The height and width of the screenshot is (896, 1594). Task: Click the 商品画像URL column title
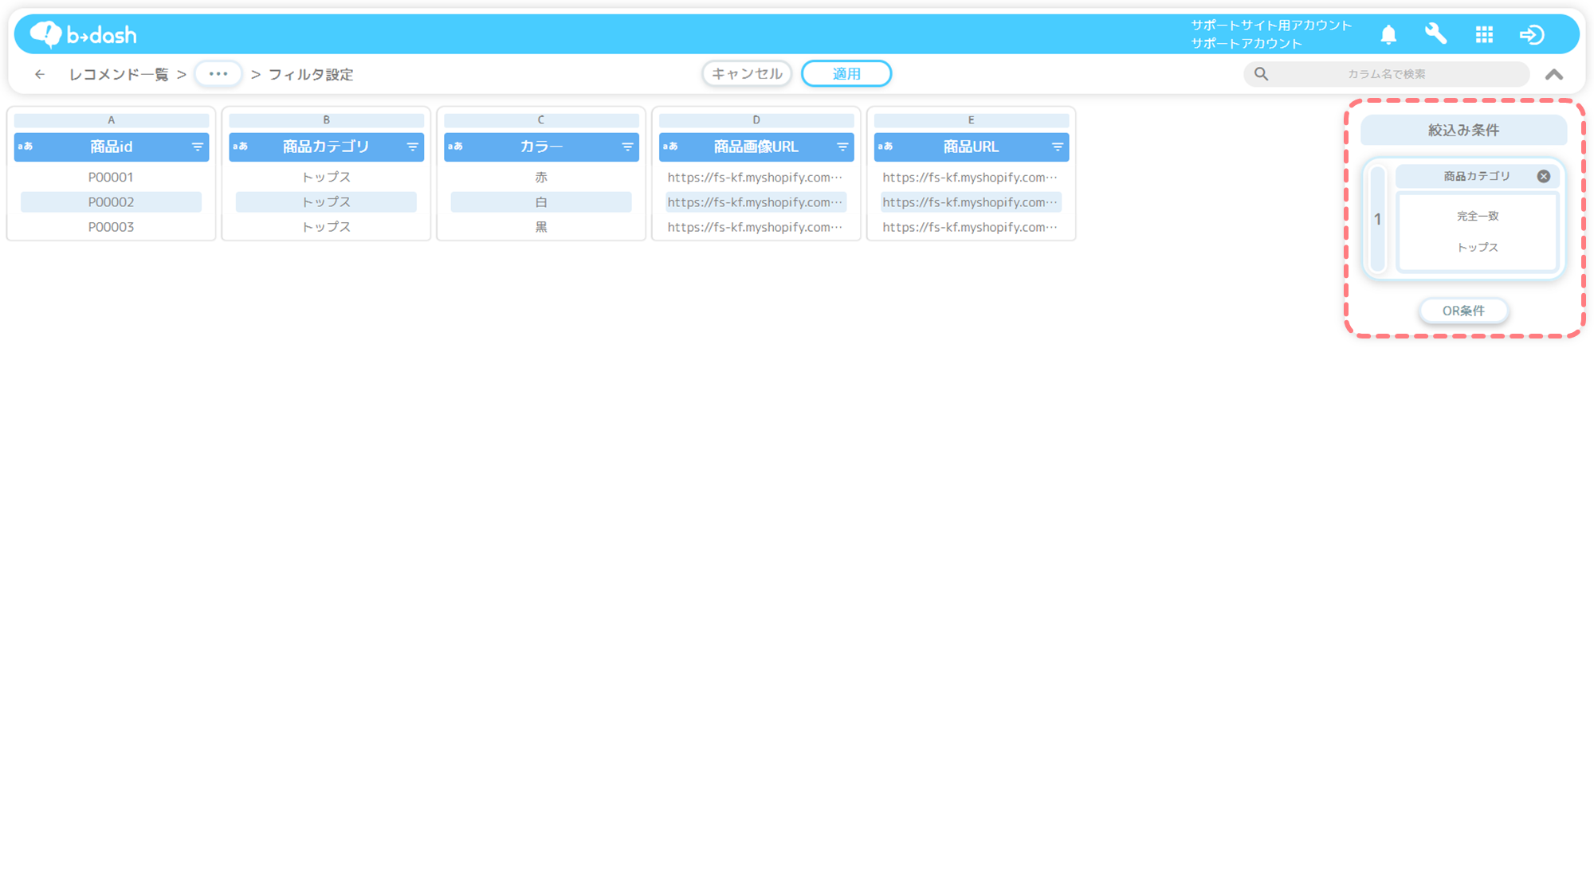point(756,147)
